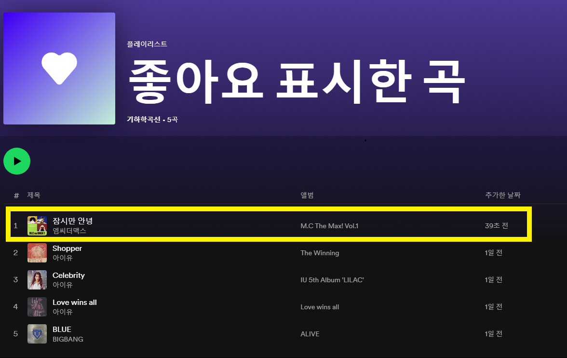Select BLUE album art thumbnail

(x=37, y=334)
